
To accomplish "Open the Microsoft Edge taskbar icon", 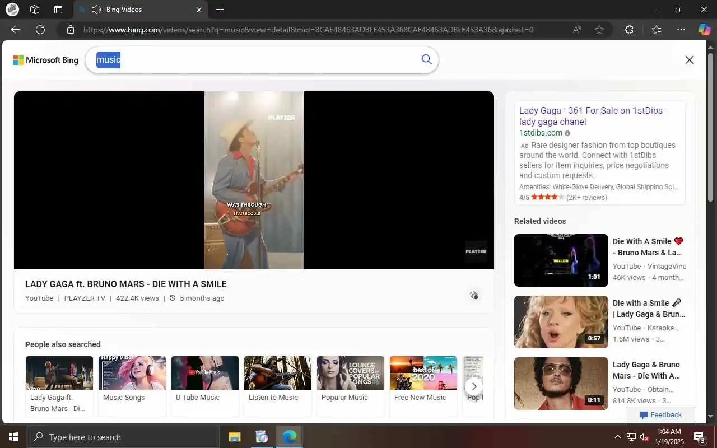I will pyautogui.click(x=289, y=437).
